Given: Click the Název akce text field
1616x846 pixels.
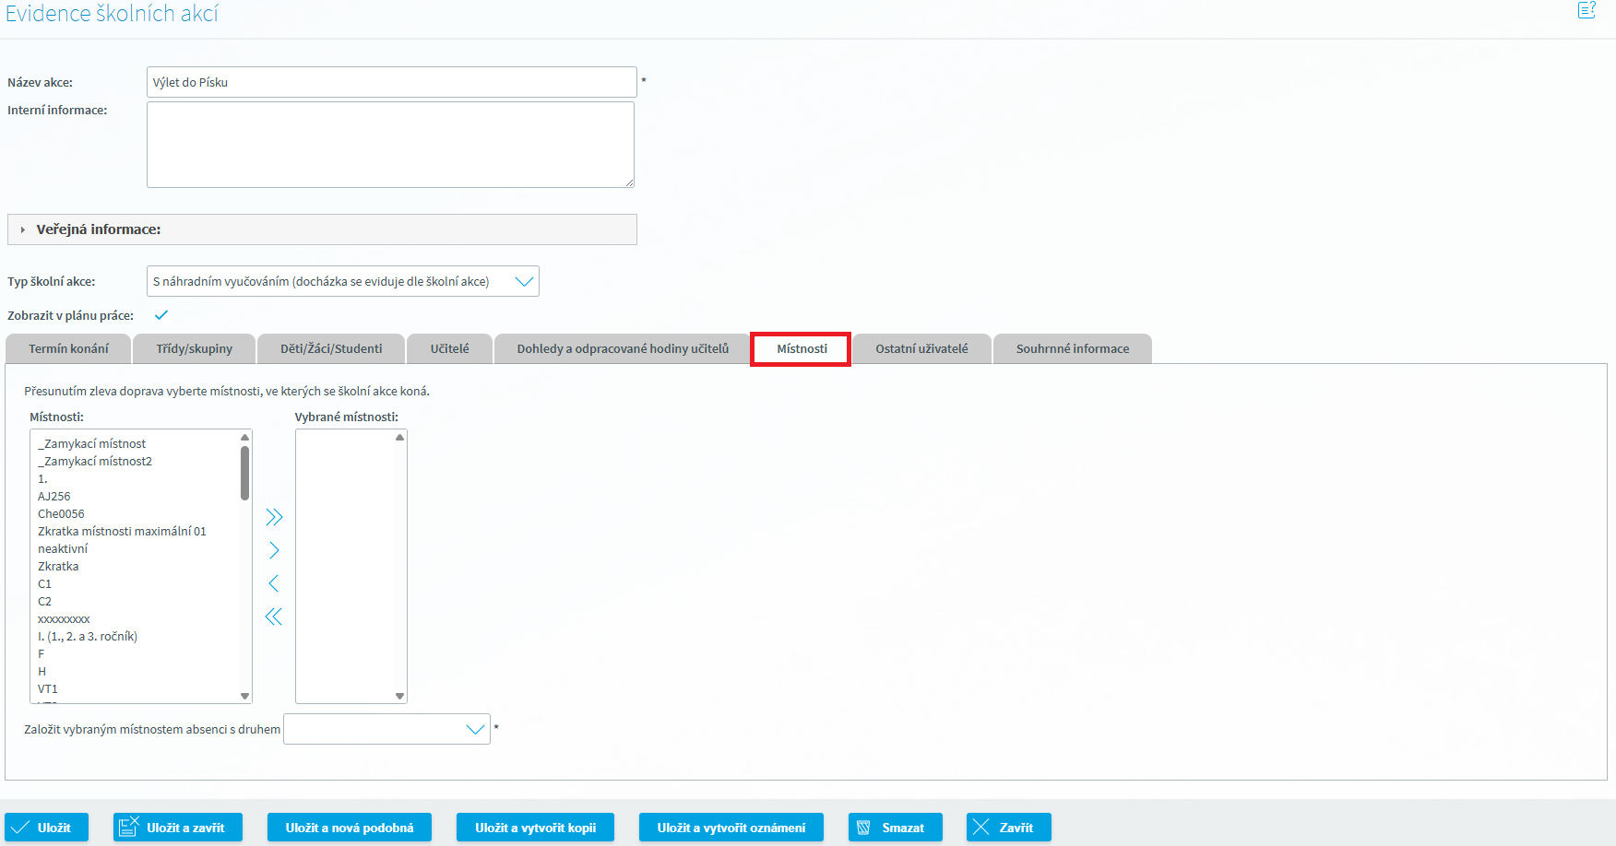Looking at the screenshot, I should click(391, 82).
